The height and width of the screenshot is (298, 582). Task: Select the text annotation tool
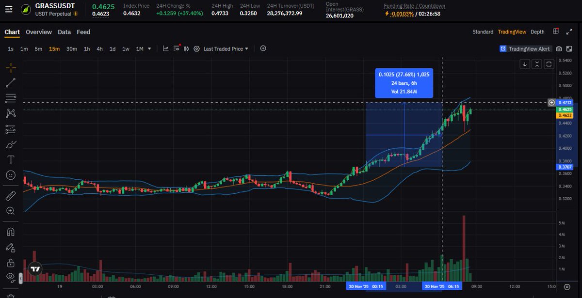coord(10,159)
